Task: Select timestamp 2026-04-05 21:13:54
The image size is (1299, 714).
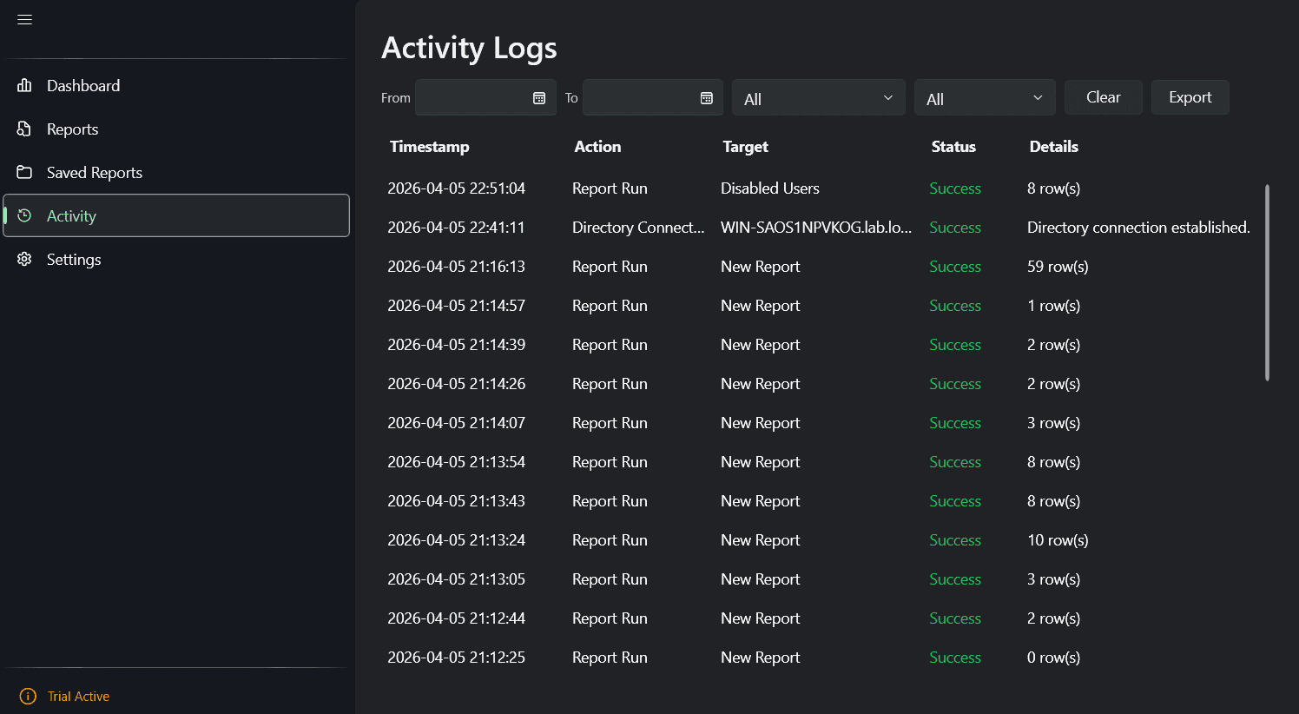Action: click(x=456, y=461)
